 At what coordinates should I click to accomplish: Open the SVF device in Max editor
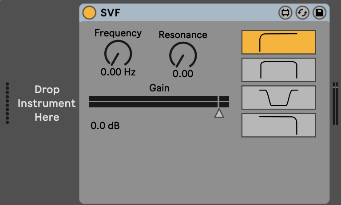285,13
